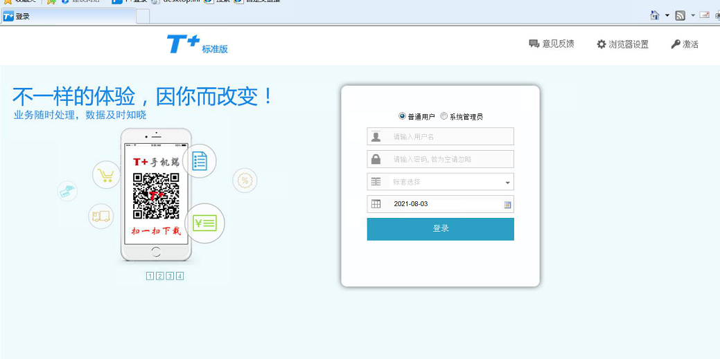Click the yen banknote circle icon
Viewport: 720px width, 359px height.
[204, 223]
